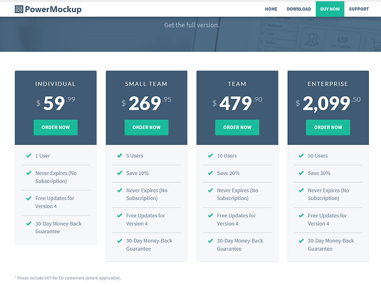Click Enterprise plan's Free Updates checkmark
The image size is (381, 285).
pos(301,216)
